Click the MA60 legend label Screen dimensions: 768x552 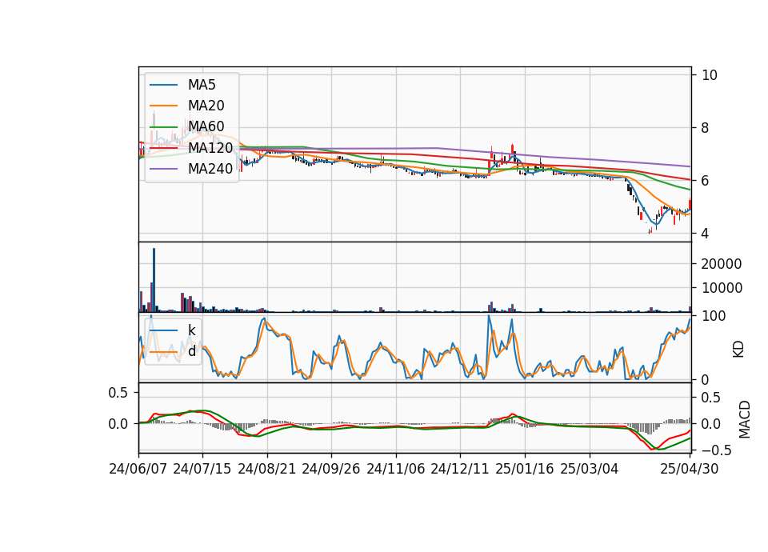206,126
